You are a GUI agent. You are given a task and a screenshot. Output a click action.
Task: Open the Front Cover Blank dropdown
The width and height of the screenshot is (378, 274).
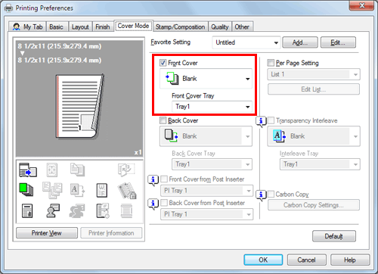click(206, 79)
